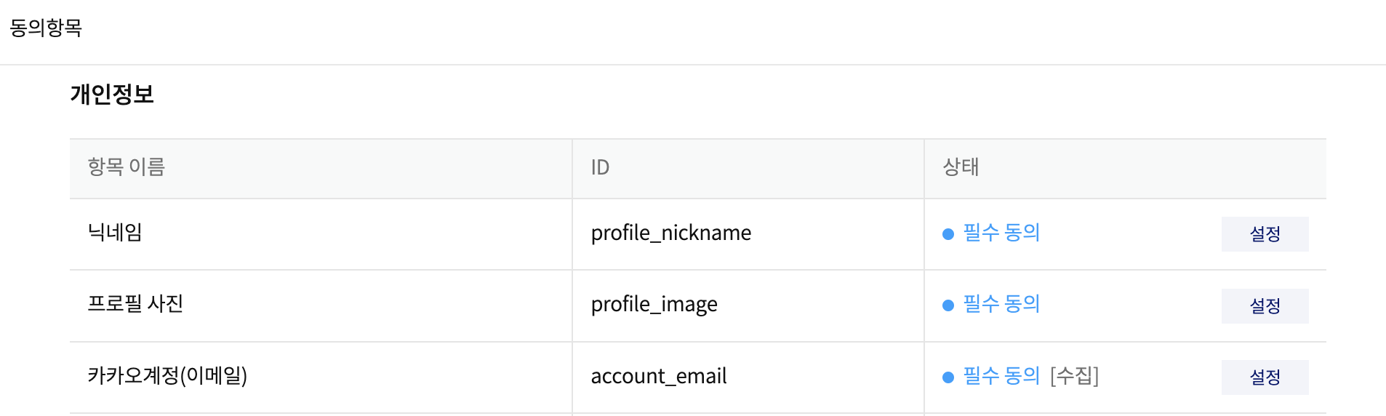Click the ID column header

click(x=600, y=167)
